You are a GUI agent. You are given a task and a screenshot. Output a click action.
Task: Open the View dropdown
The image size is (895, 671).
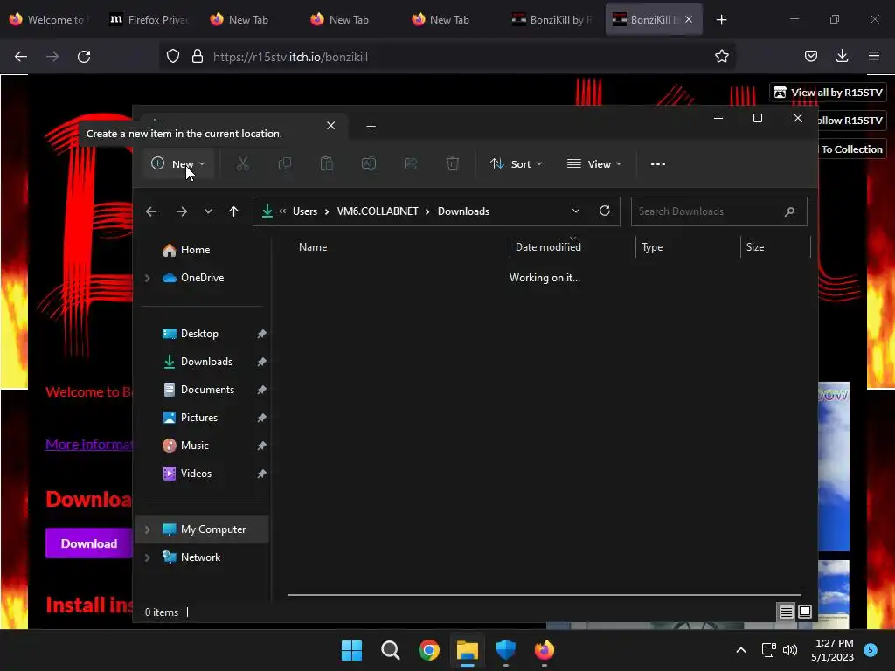point(594,163)
